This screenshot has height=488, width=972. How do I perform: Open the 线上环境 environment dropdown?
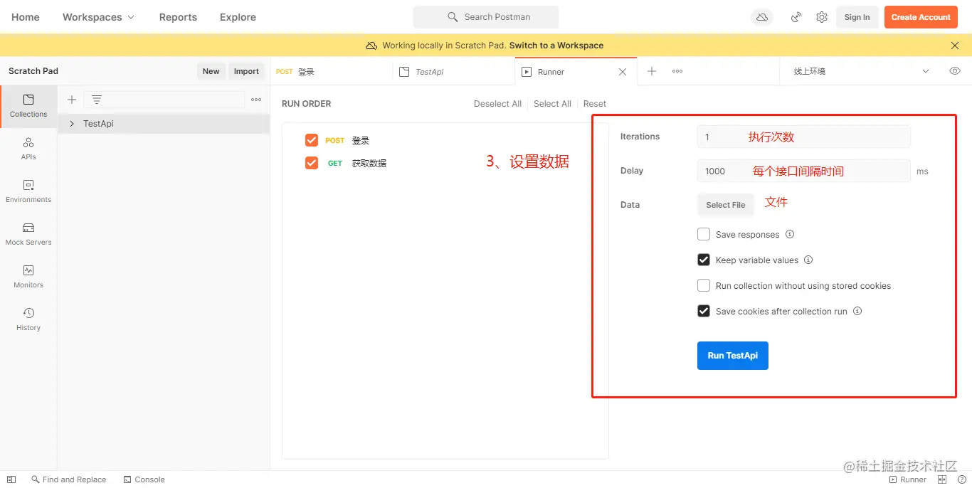click(862, 71)
